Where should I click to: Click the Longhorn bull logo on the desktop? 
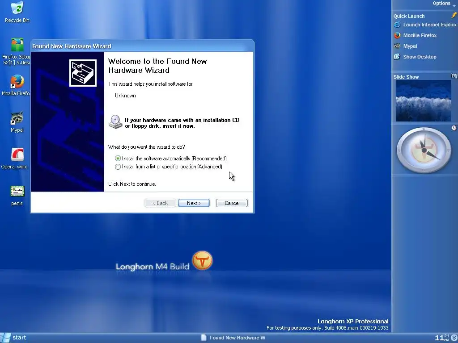coord(202,260)
